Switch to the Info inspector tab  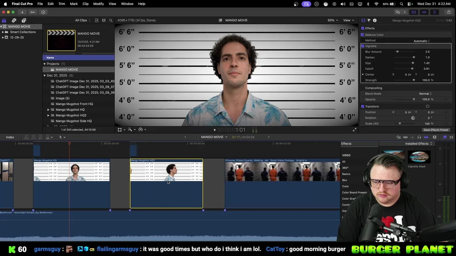click(x=375, y=20)
